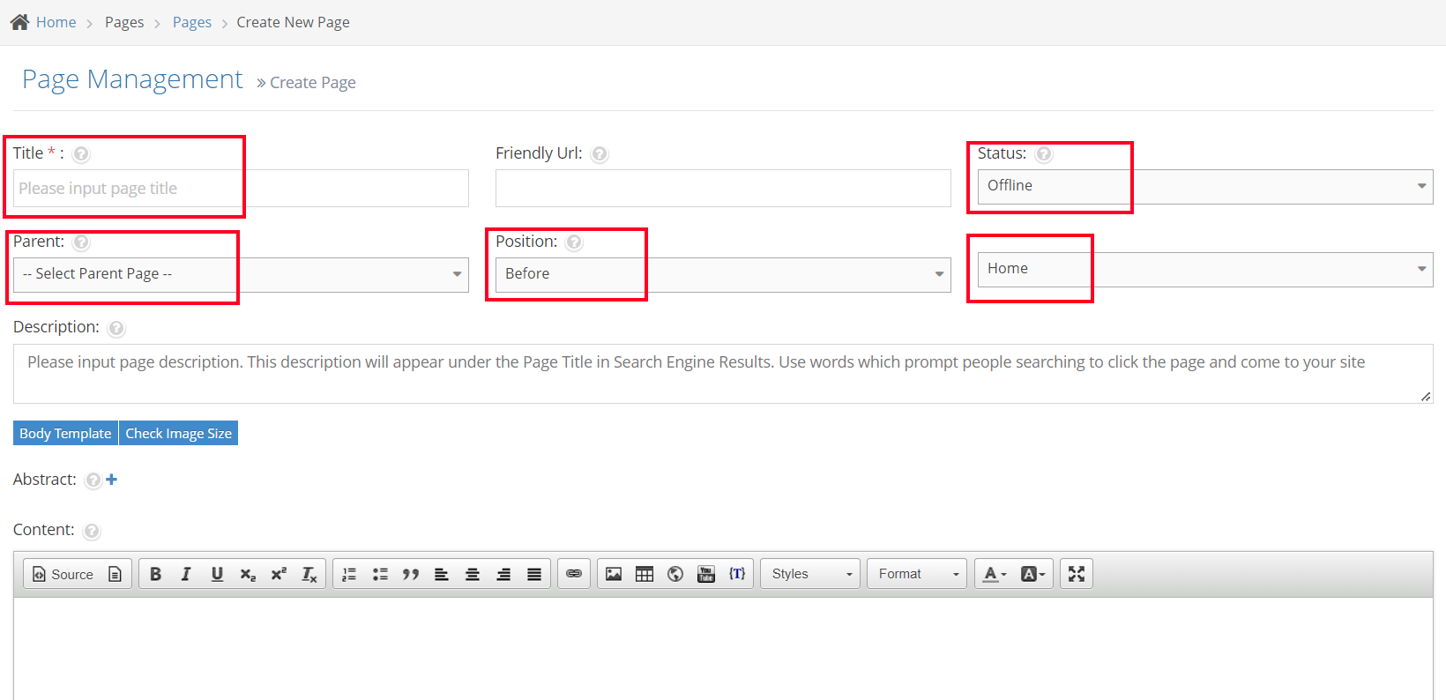The height and width of the screenshot is (700, 1446).
Task: Align text left
Action: (x=442, y=574)
